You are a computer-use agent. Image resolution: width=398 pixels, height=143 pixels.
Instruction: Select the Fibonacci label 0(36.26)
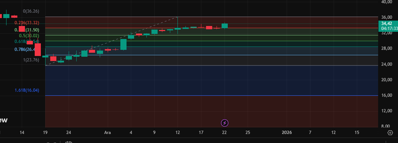[x=31, y=12]
